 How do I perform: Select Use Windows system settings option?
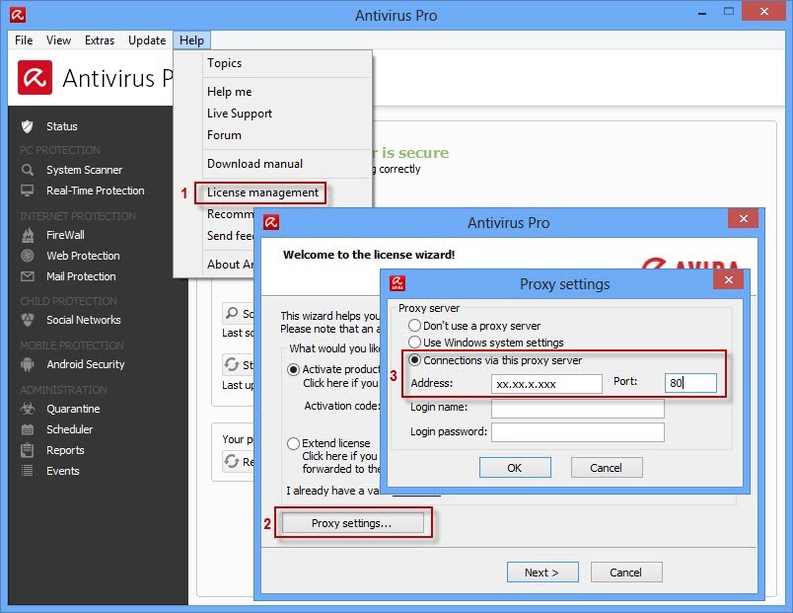[x=414, y=343]
